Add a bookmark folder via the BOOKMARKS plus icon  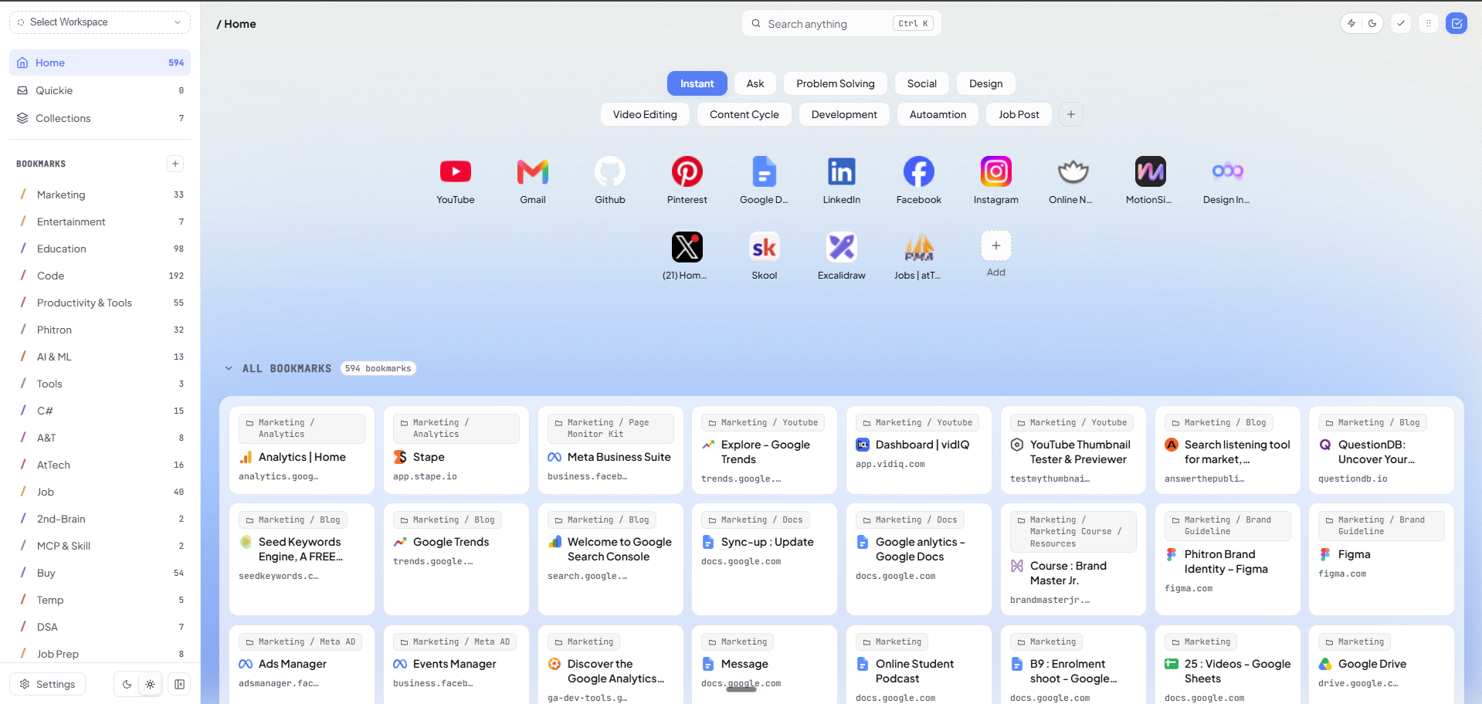tap(175, 164)
